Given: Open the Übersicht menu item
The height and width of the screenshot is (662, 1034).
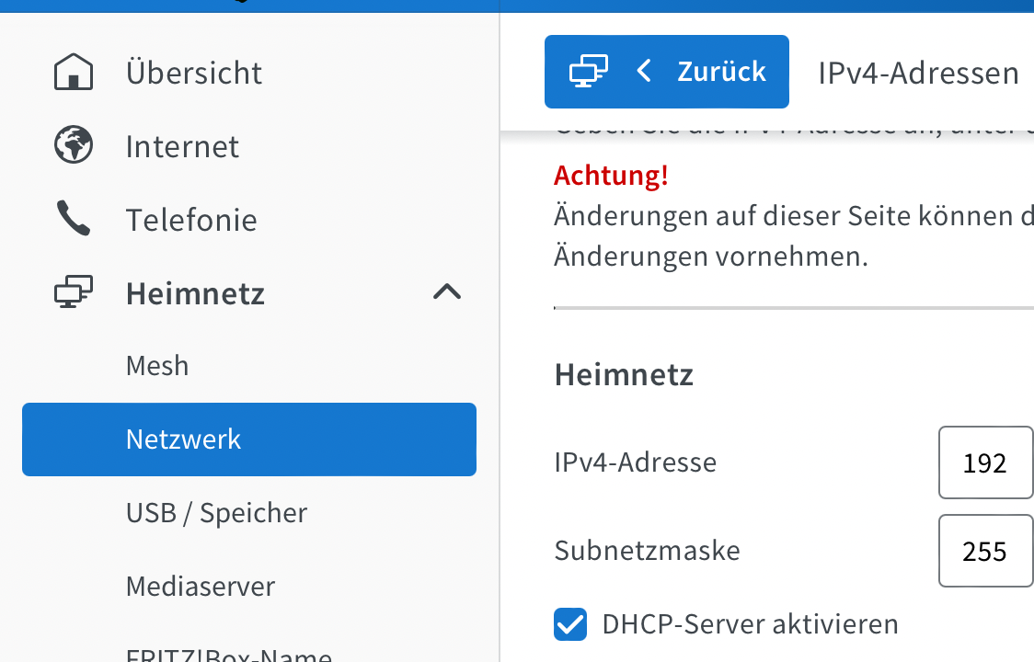Looking at the screenshot, I should [194, 73].
